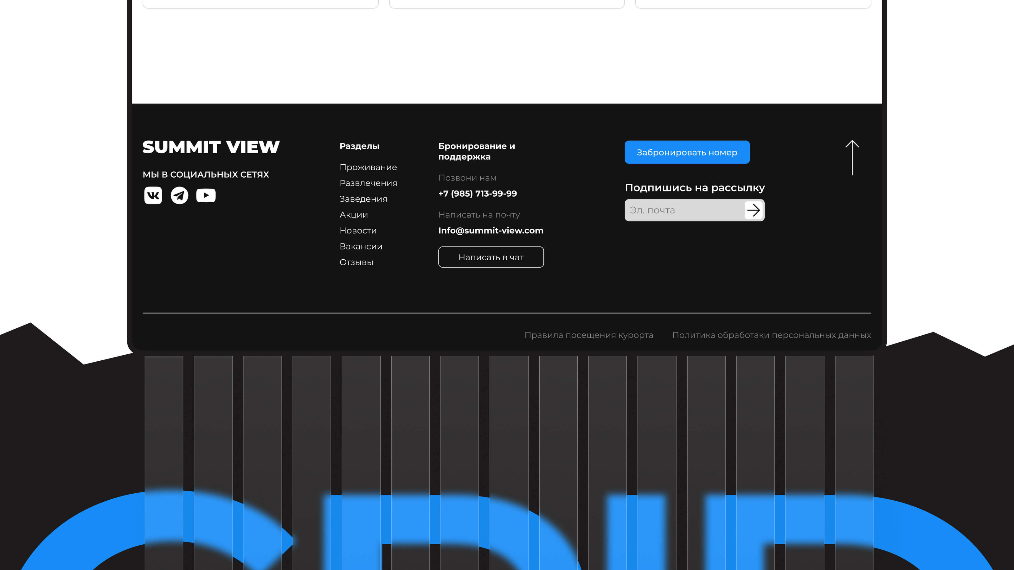Open Политика обработки персональных данных link

(x=771, y=335)
